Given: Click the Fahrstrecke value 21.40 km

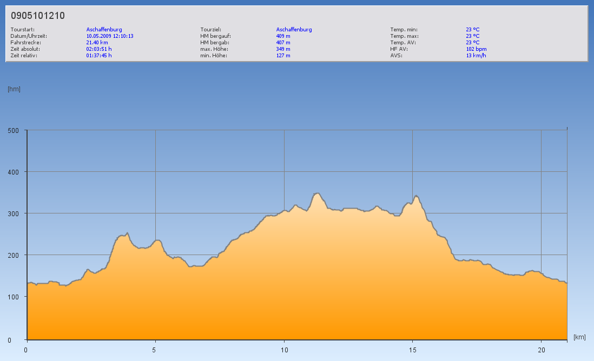Looking at the screenshot, I should 97,43.
